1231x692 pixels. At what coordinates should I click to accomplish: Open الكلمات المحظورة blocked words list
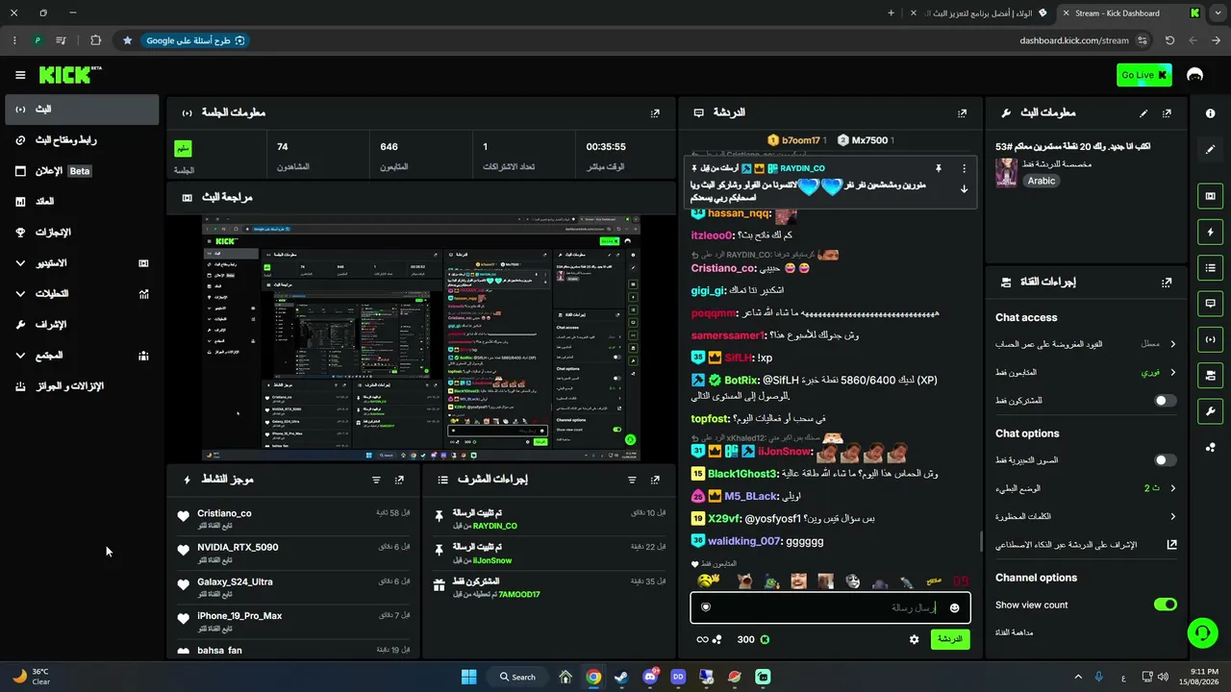pyautogui.click(x=1086, y=516)
